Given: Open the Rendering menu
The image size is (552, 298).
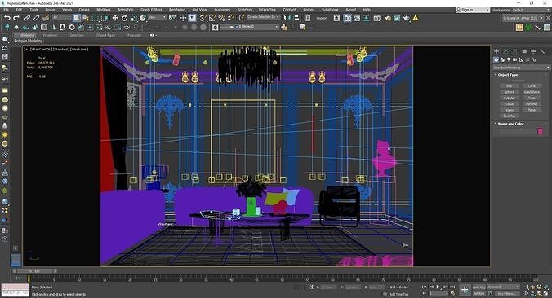Looking at the screenshot, I should [x=177, y=10].
